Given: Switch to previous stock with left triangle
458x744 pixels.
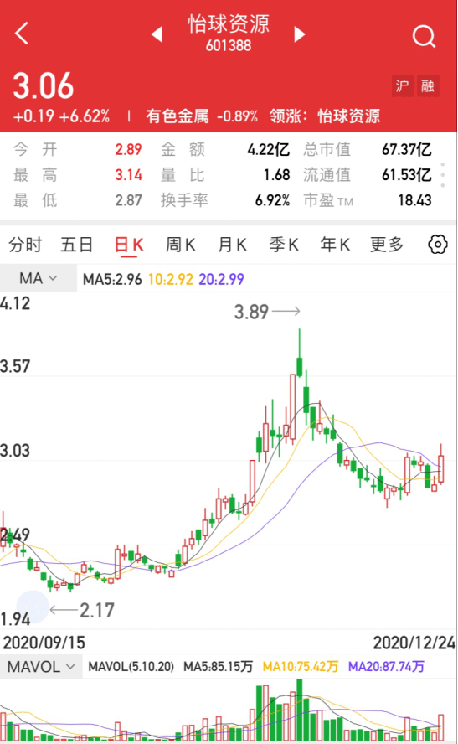Looking at the screenshot, I should 157,34.
